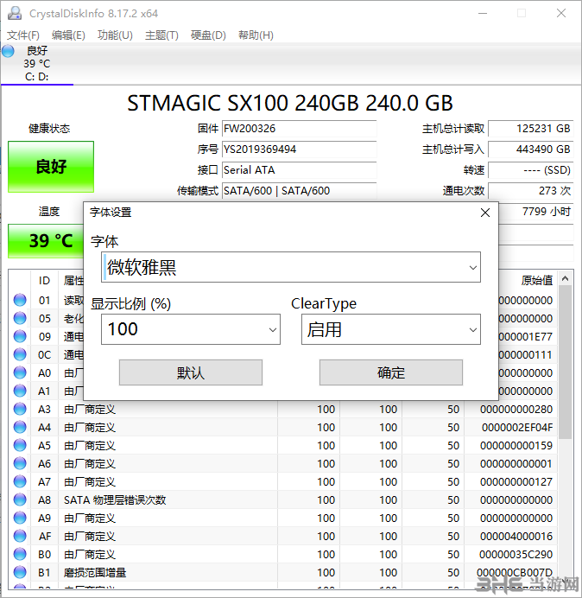
Task: Open the 显示比例 (%) dropdown showing 100
Action: tap(191, 329)
